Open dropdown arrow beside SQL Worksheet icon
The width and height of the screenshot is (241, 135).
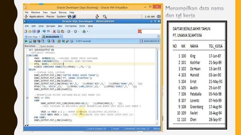87,31
